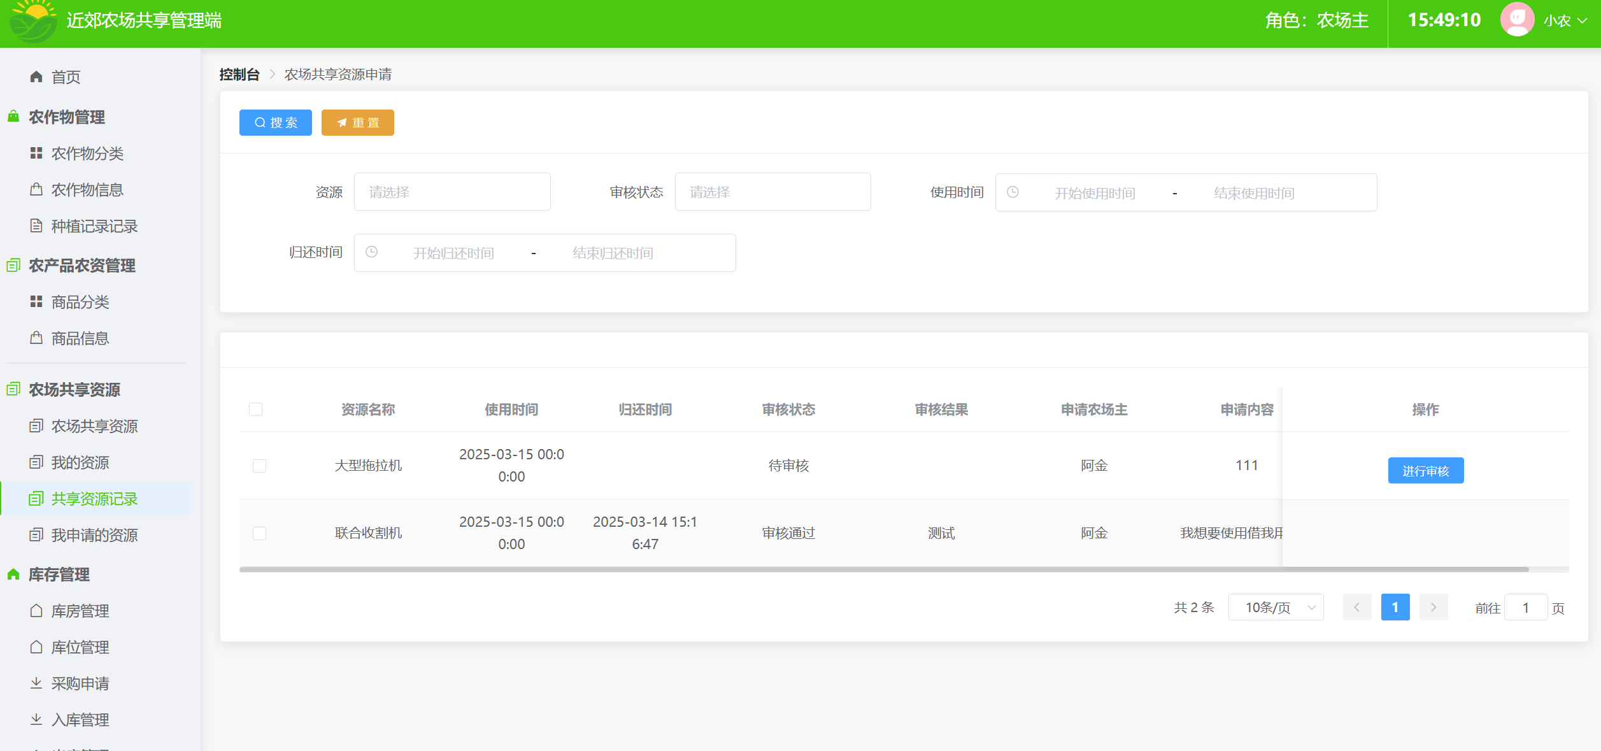Click the 联合收割机 resource name cell
1601x751 pixels.
click(x=368, y=533)
